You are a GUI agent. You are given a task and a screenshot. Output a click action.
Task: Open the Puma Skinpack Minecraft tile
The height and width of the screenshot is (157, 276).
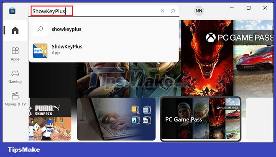[50, 119]
